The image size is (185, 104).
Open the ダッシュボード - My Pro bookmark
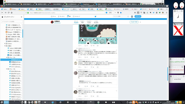pos(14,30)
